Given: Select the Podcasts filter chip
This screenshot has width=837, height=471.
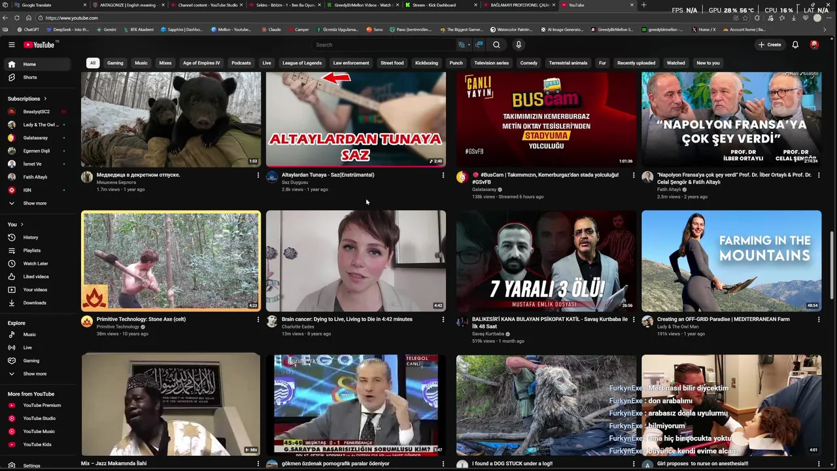Looking at the screenshot, I should (x=241, y=63).
